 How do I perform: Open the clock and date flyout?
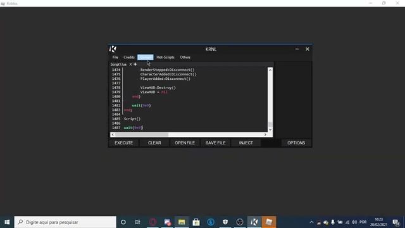378,222
